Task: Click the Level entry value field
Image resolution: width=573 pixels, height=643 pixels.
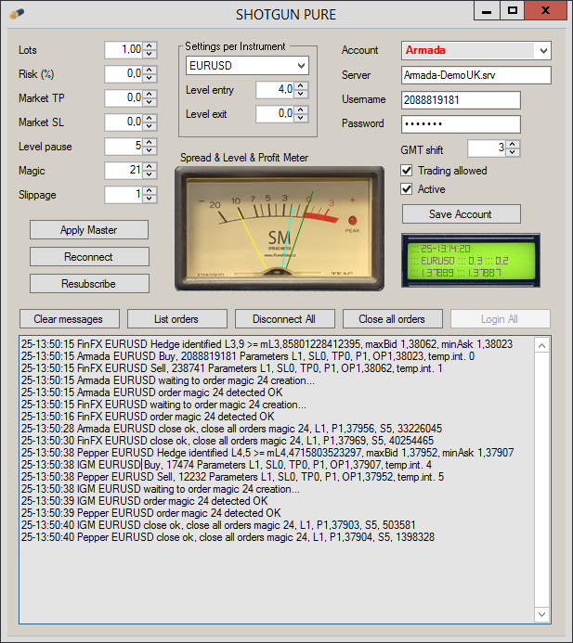Action: click(x=276, y=90)
